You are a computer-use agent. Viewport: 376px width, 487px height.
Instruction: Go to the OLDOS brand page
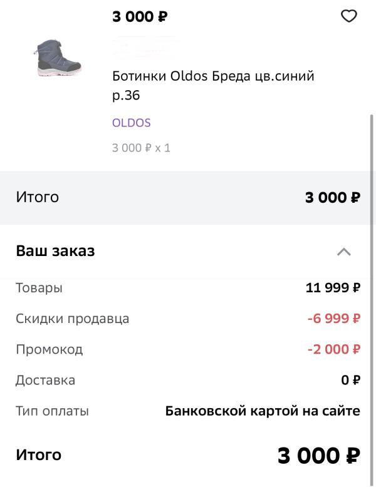click(131, 123)
